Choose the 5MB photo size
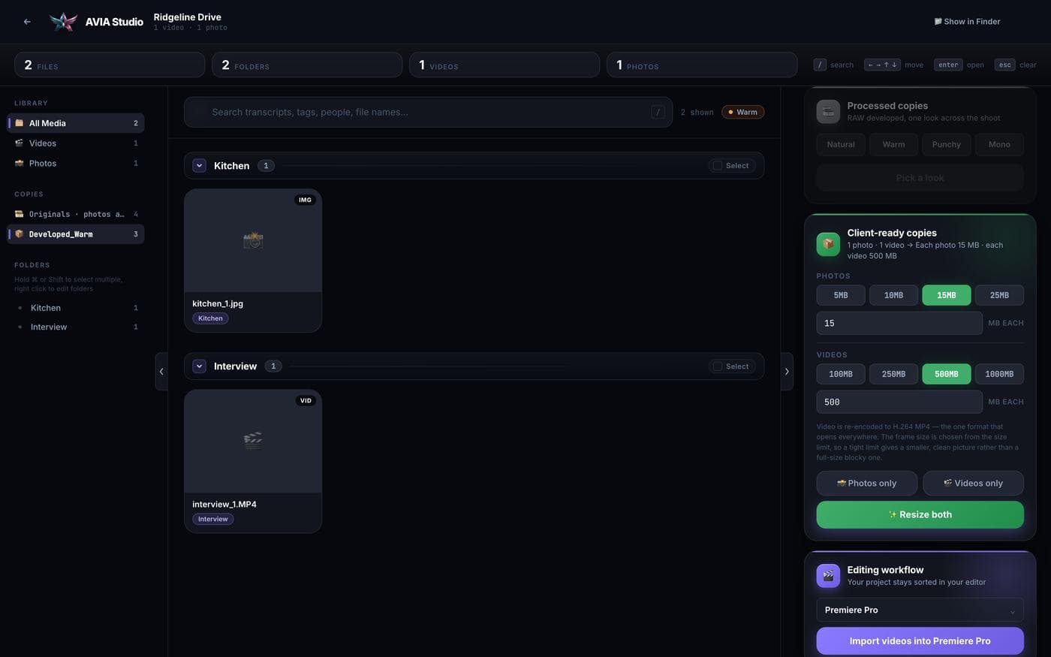Image resolution: width=1051 pixels, height=657 pixels. click(x=841, y=295)
